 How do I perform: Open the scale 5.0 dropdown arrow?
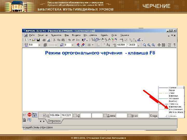click(x=39, y=45)
